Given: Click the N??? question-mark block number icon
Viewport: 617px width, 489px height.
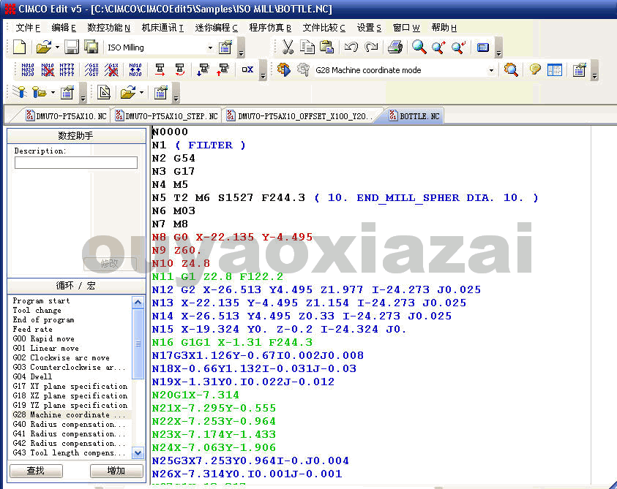Looking at the screenshot, I should 67,70.
